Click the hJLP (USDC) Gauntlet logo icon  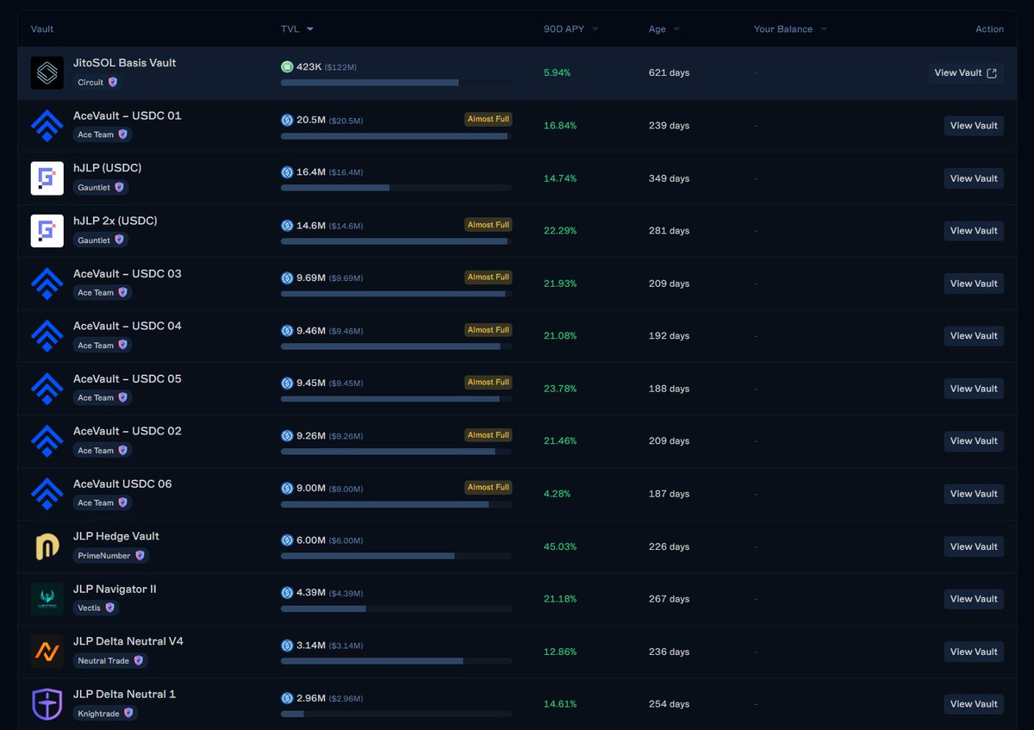coord(47,178)
